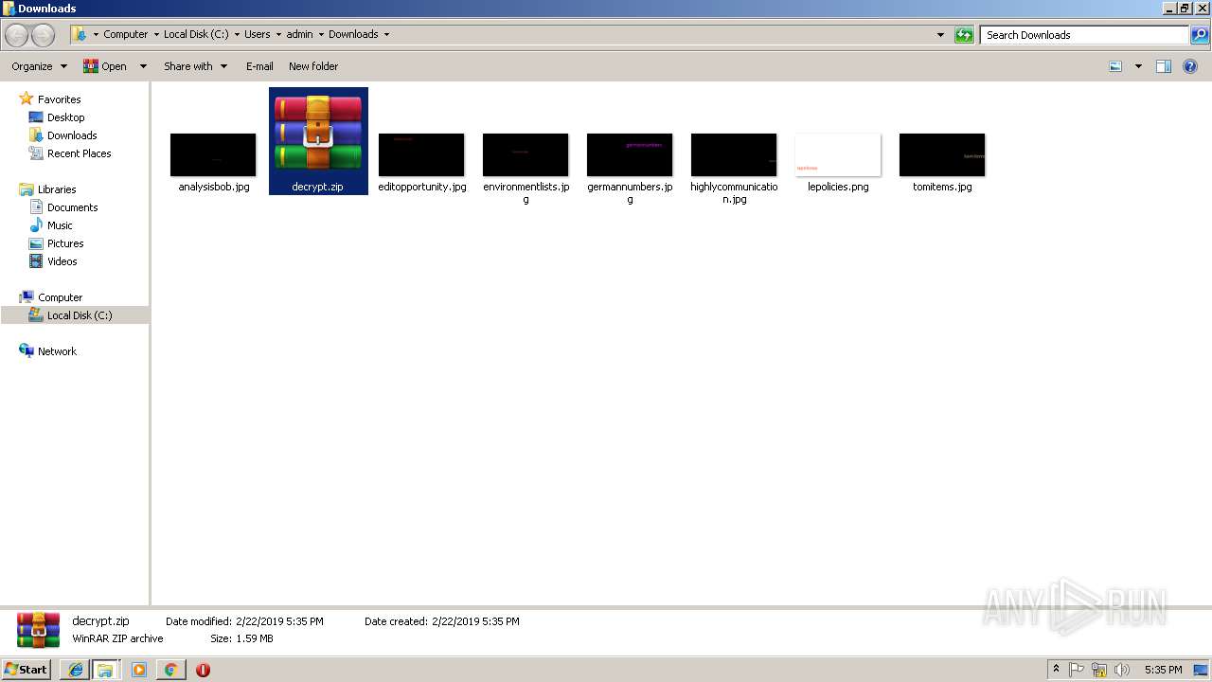Click the Windows Explorer taskbar icon
The width and height of the screenshot is (1212, 682).
[105, 670]
